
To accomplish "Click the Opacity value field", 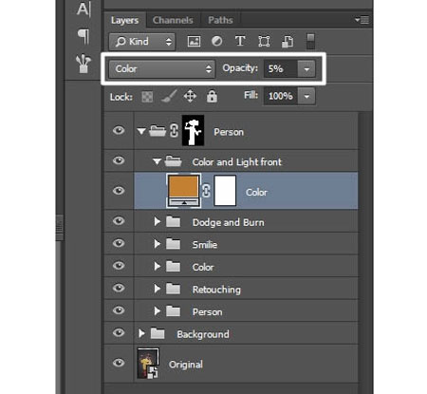I will tap(280, 69).
